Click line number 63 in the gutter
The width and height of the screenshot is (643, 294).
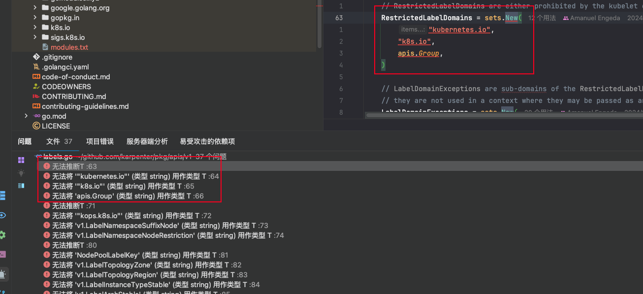[339, 18]
